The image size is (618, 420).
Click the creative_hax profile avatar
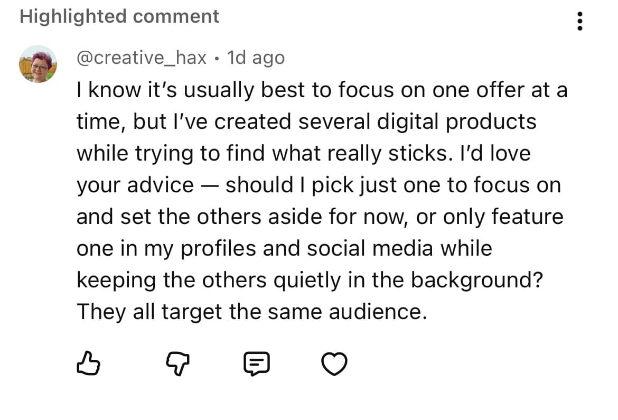[38, 64]
